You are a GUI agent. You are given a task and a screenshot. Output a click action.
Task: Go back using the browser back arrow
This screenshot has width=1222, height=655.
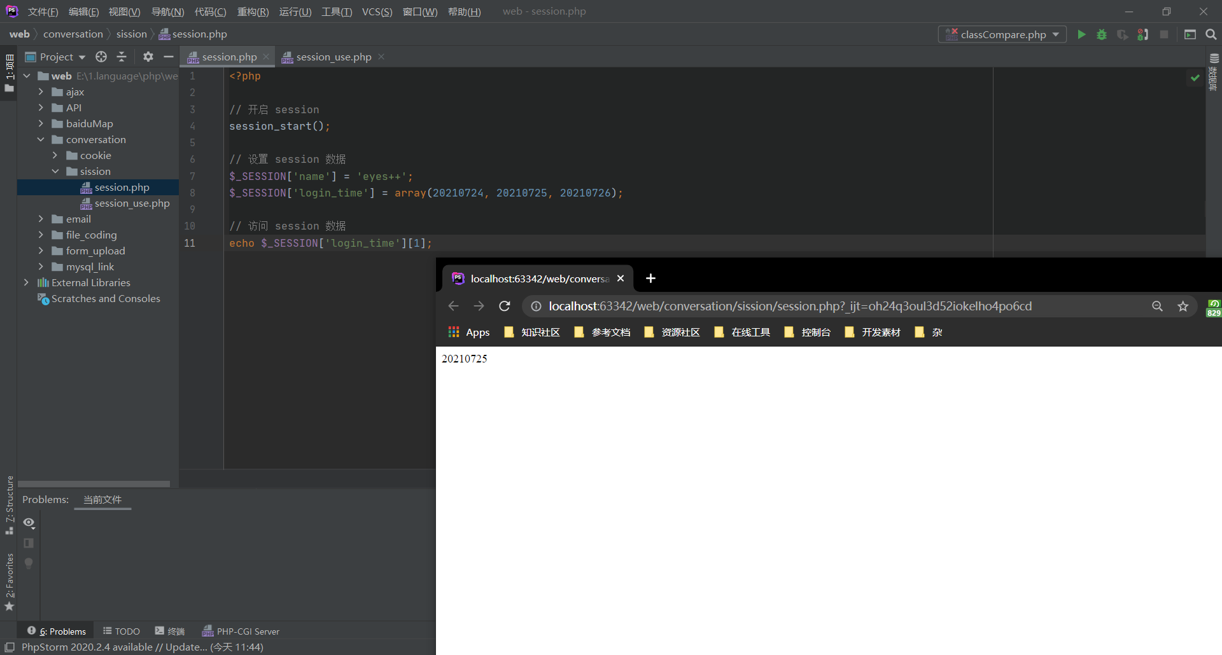coord(453,306)
